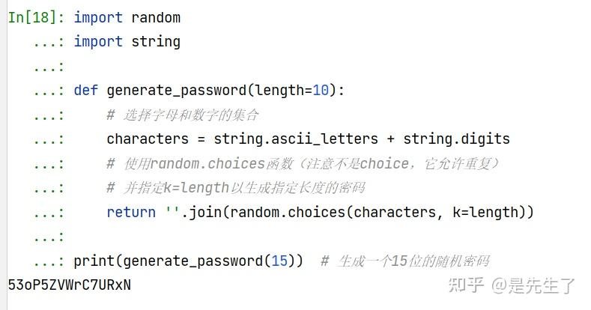Screen dimensions: 591x310
Task: Place cursor on generate_password function name
Action: (x=180, y=91)
